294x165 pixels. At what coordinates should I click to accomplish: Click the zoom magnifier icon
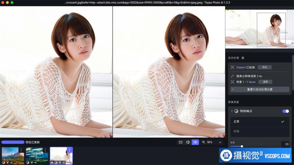[x=204, y=142]
